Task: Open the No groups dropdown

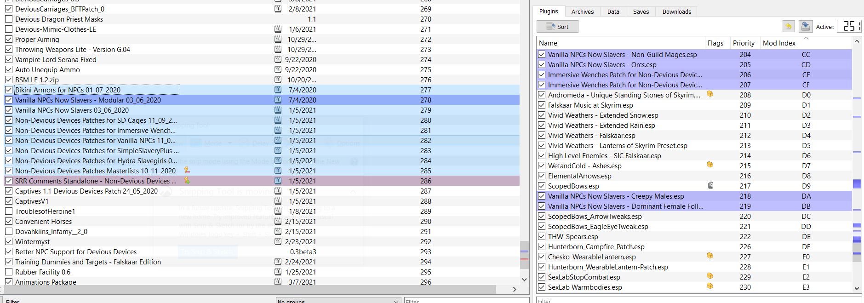Action: coord(338,301)
